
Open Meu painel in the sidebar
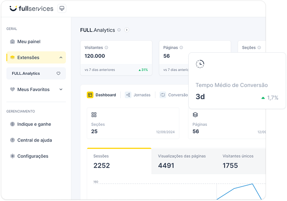click(29, 41)
